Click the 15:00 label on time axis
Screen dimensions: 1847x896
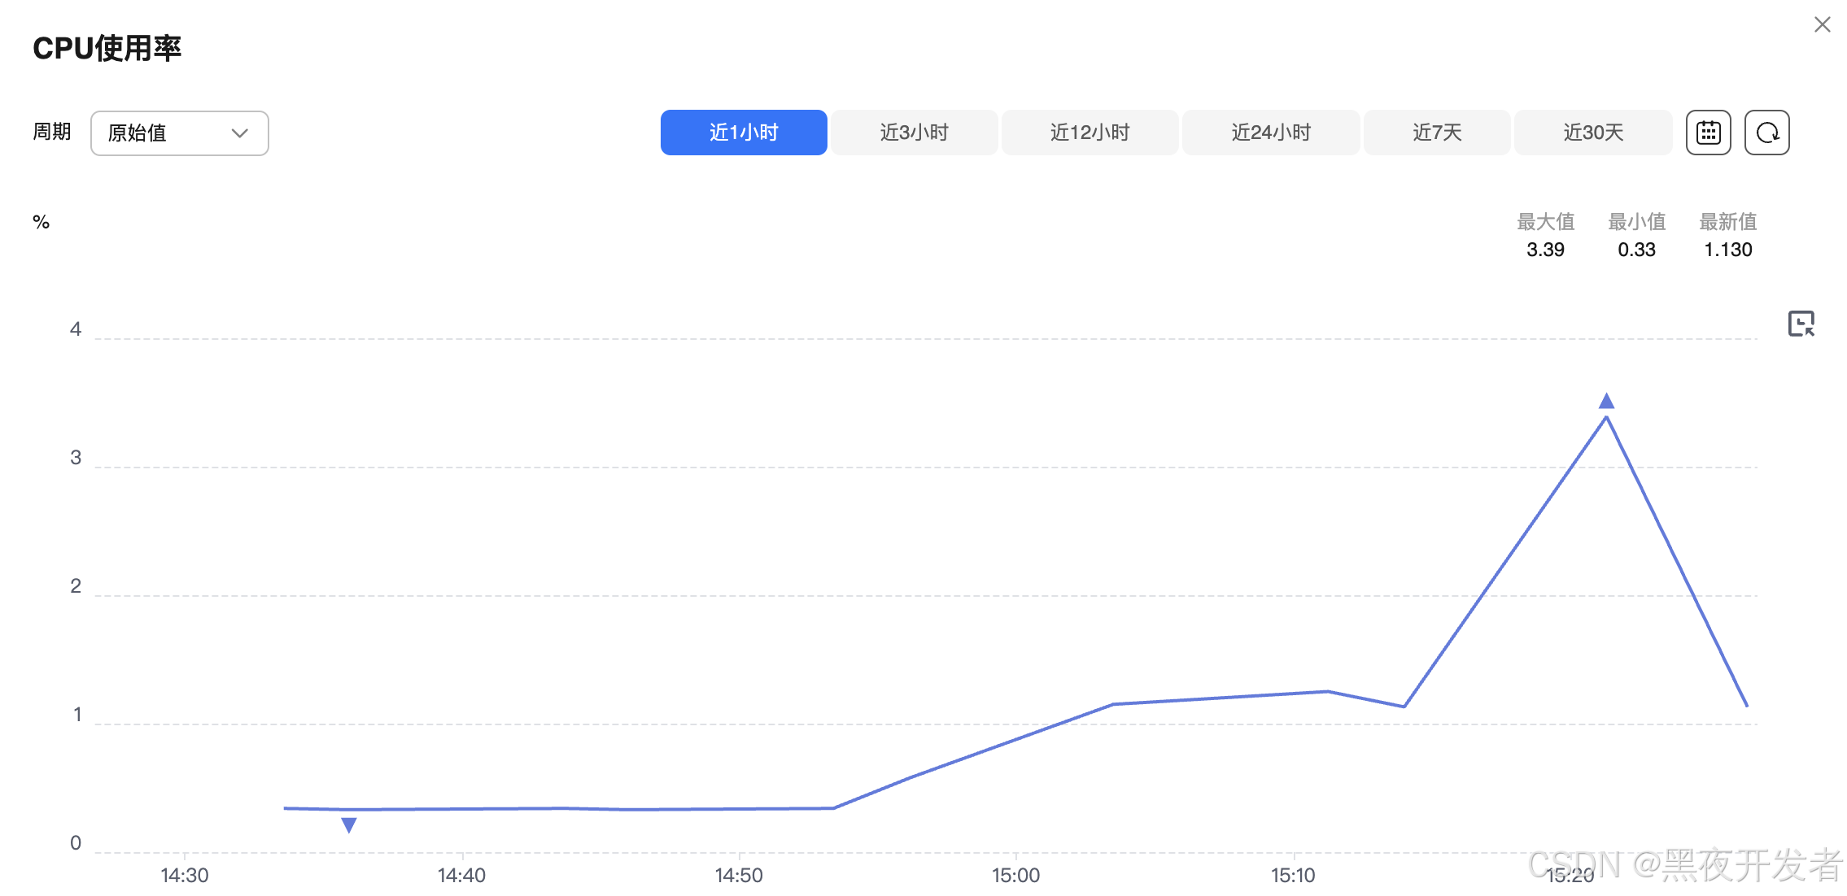click(1015, 875)
